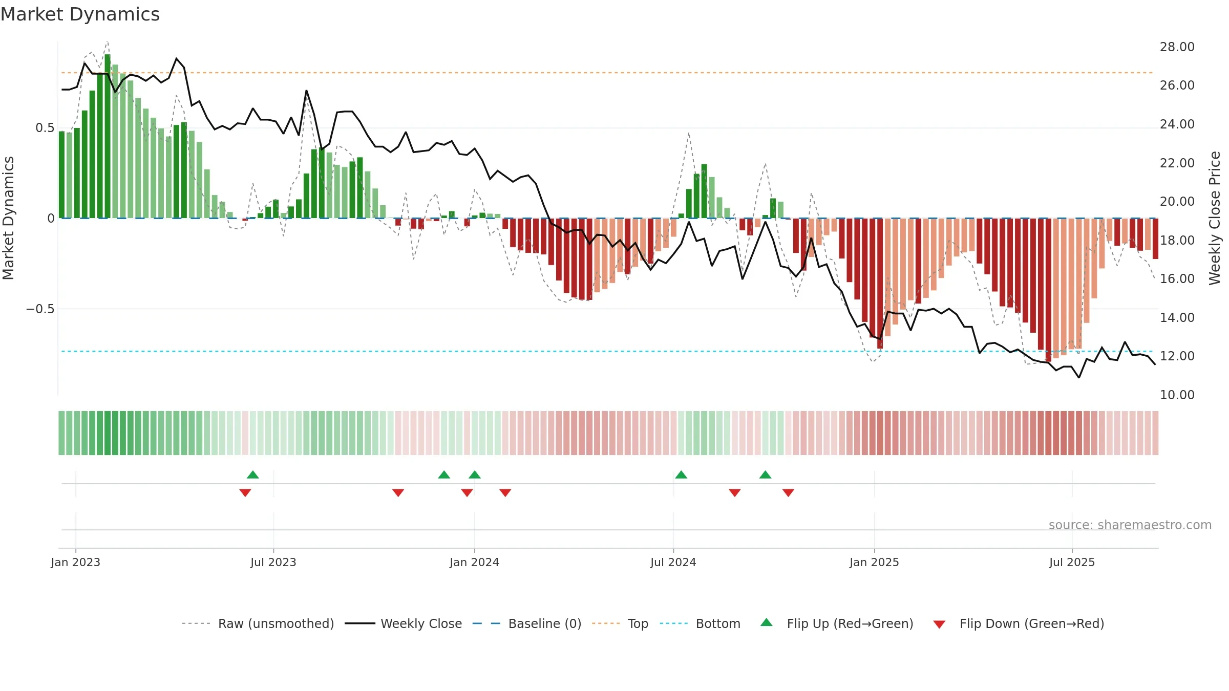Toggle the Weekly Close legend entry
The image size is (1229, 691).
[x=404, y=623]
